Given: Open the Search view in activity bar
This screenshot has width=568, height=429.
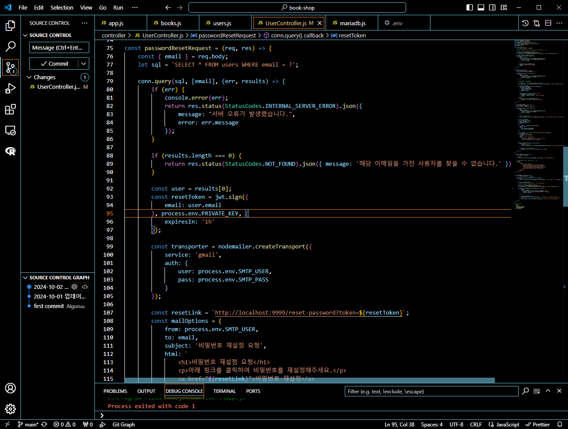Looking at the screenshot, I should [x=10, y=47].
